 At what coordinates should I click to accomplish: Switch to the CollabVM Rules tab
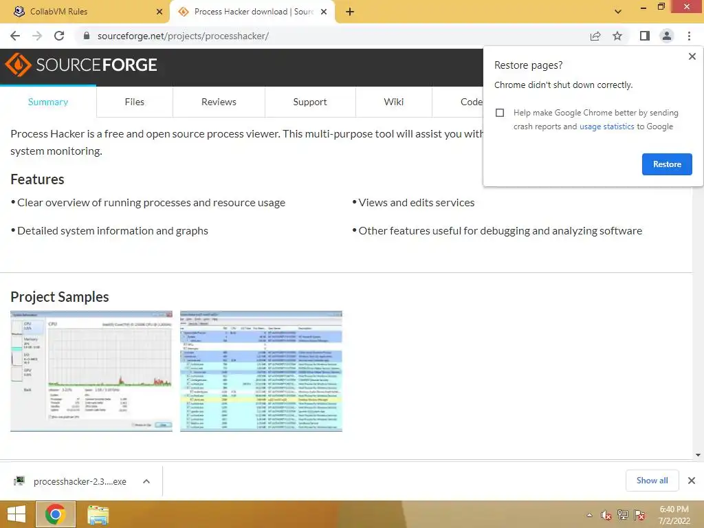85,12
